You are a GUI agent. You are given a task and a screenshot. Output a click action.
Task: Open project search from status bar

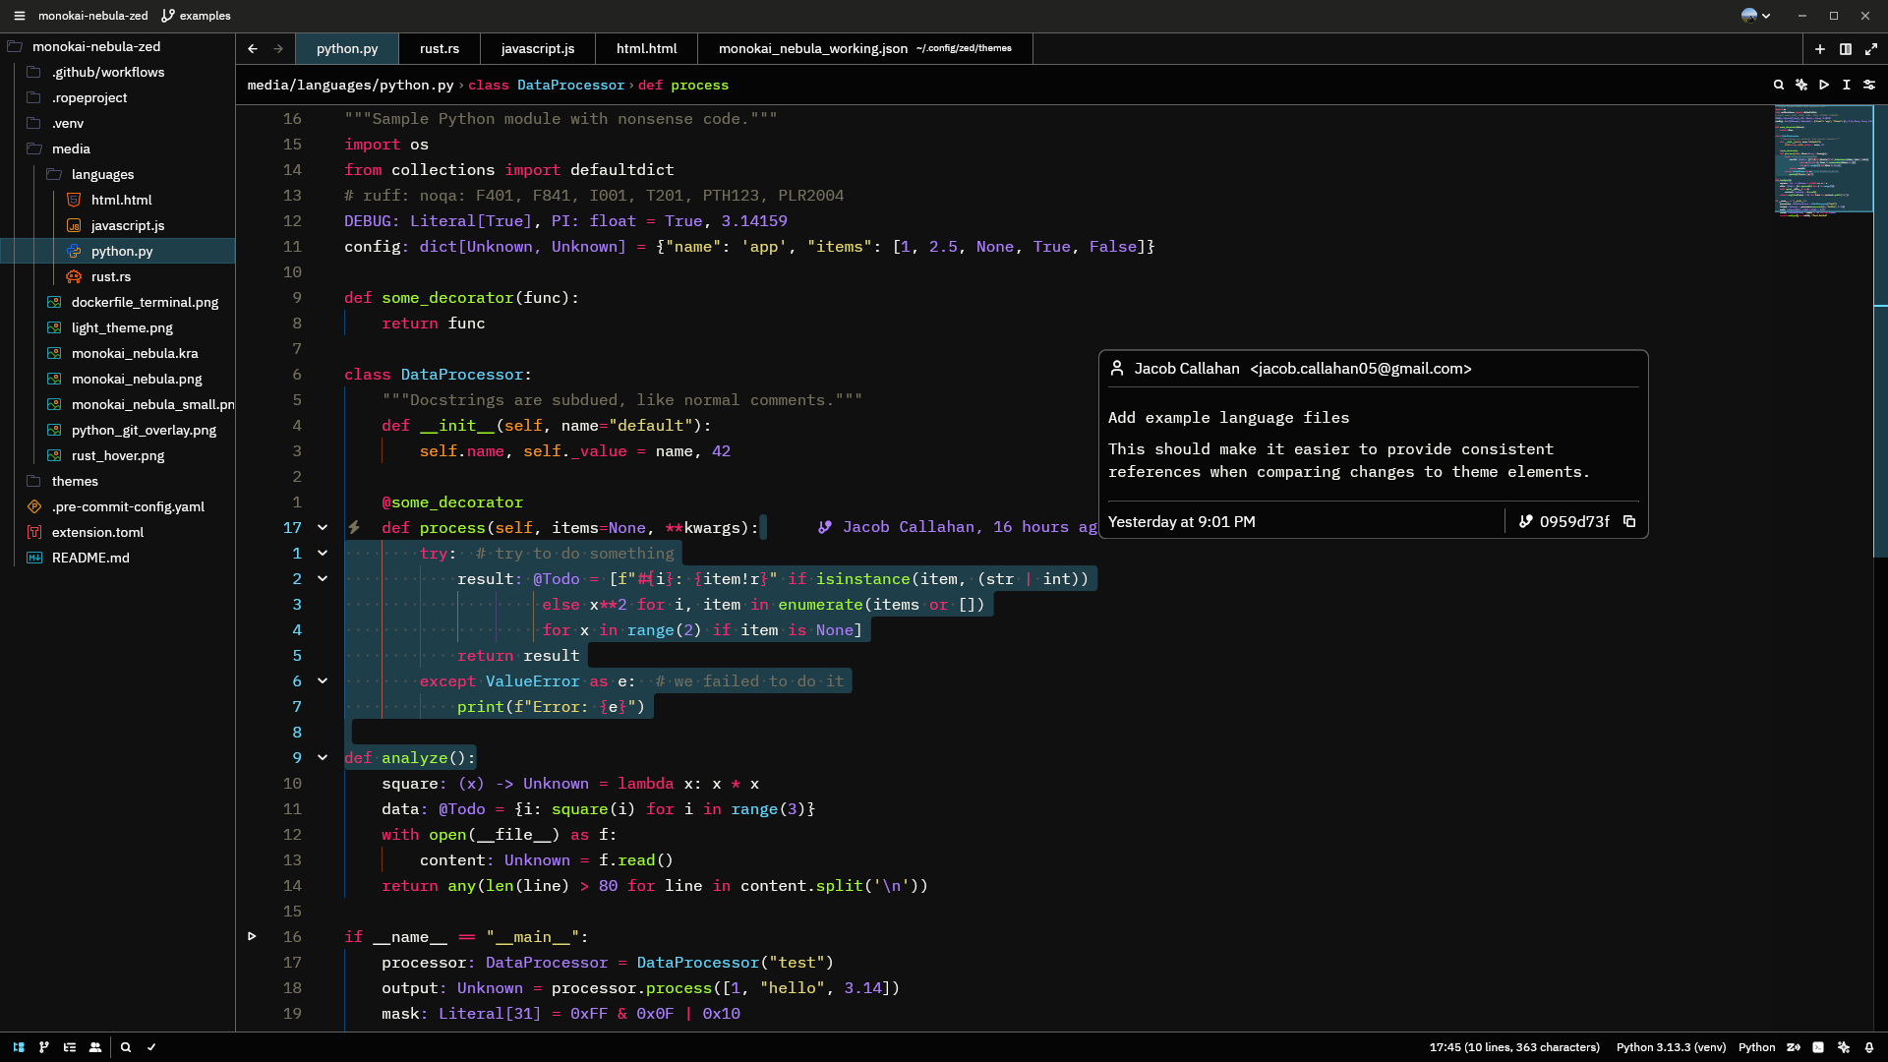click(126, 1047)
